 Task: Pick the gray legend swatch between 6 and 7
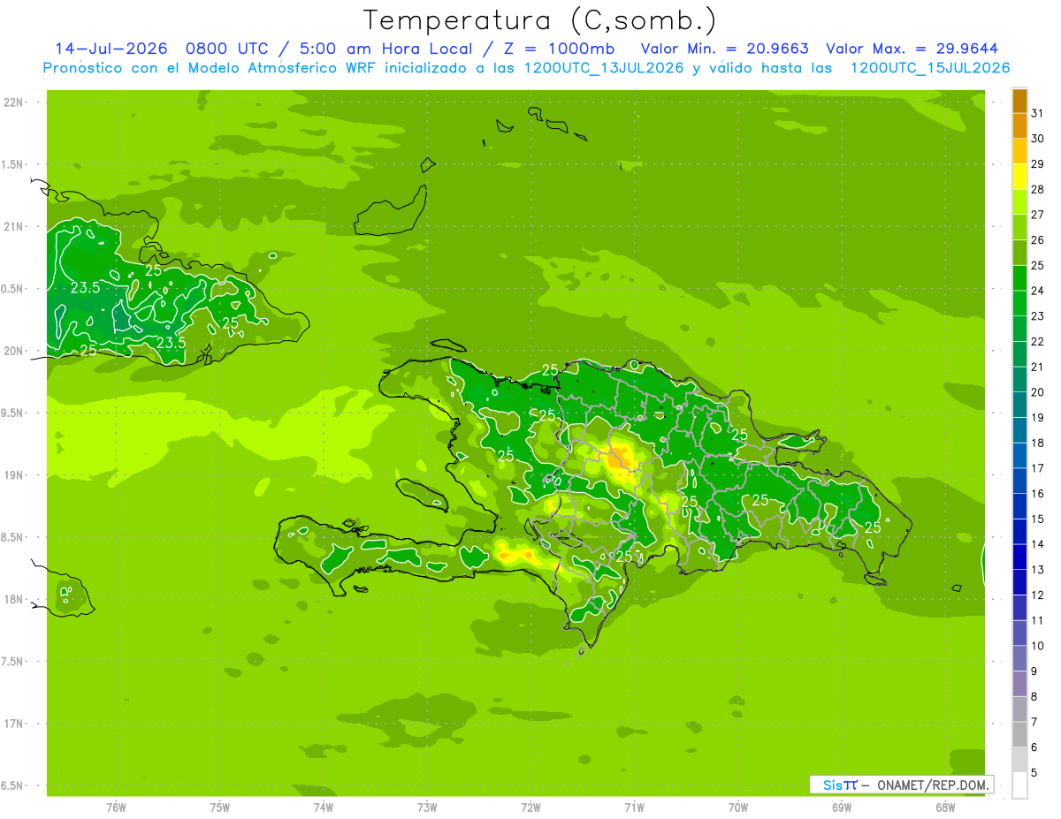[x=1019, y=734]
